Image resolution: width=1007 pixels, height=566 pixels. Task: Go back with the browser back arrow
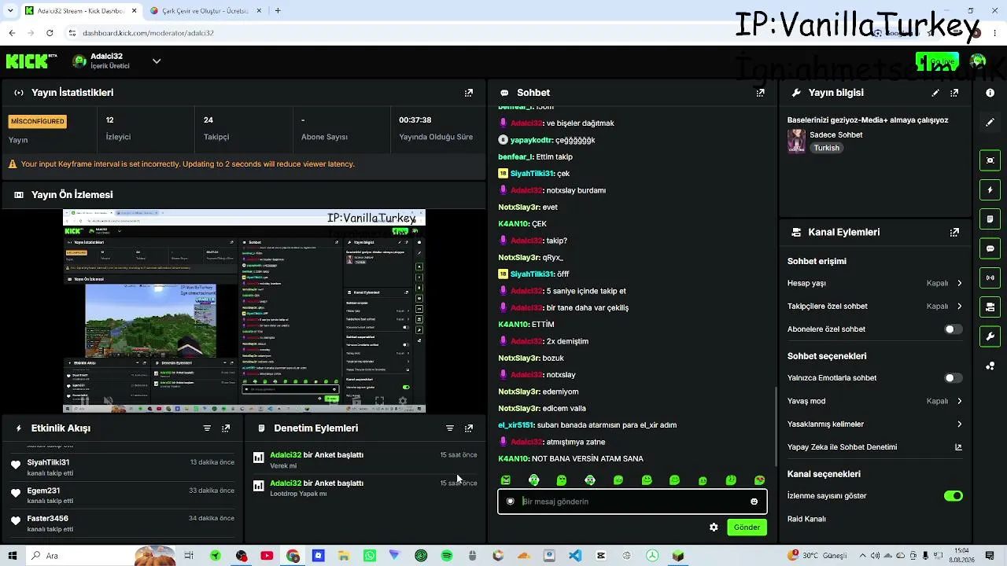pyautogui.click(x=12, y=33)
